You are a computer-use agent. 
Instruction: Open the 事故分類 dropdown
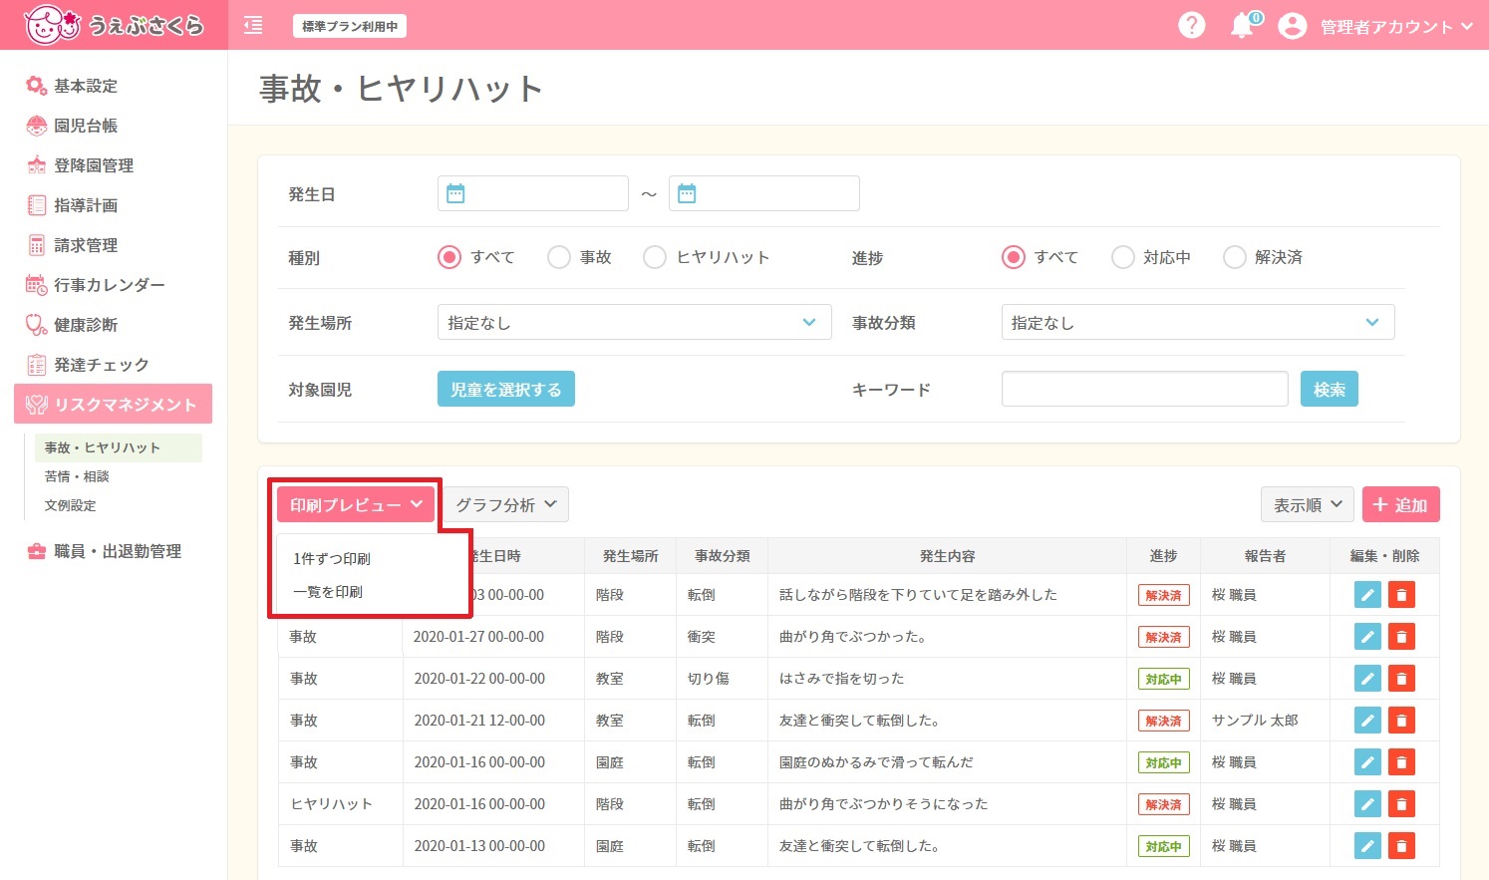(1198, 322)
